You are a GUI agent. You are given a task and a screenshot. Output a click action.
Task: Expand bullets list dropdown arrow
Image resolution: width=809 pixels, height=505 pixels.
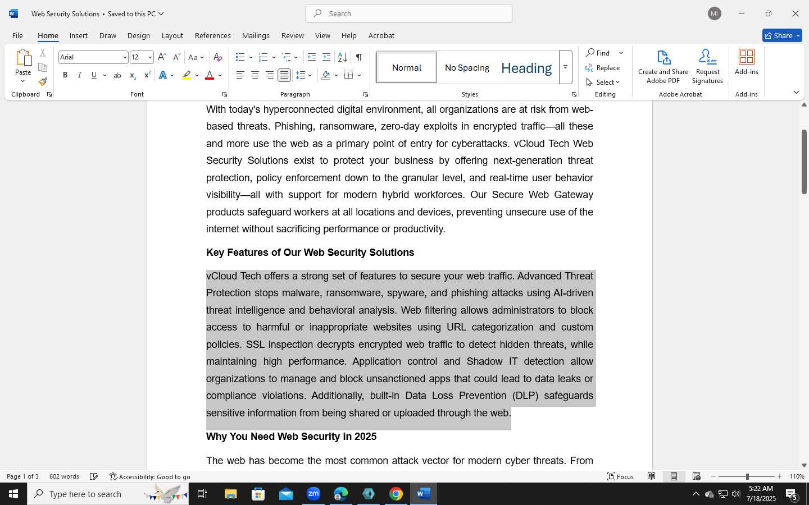(x=251, y=57)
